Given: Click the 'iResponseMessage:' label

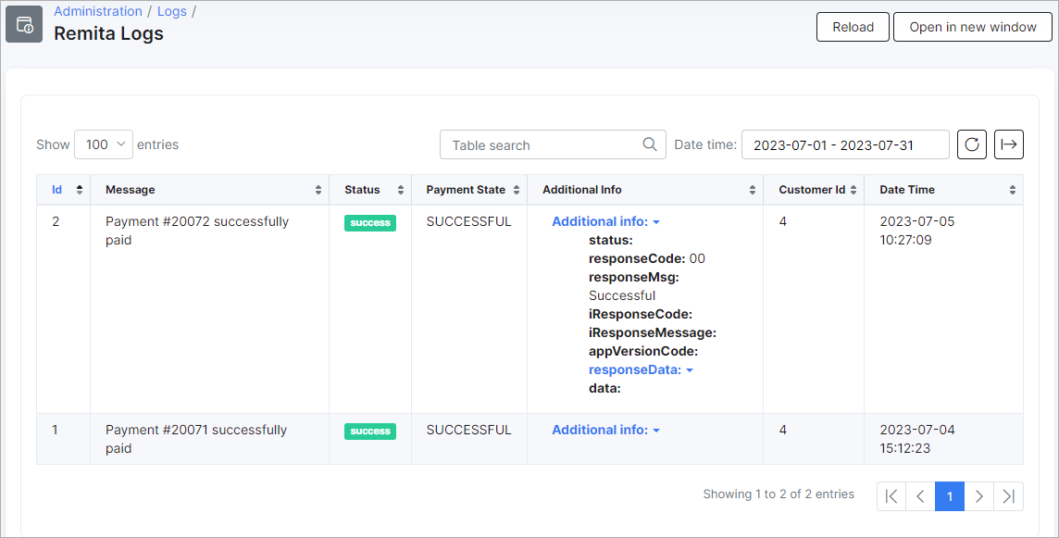Looking at the screenshot, I should click(x=653, y=332).
